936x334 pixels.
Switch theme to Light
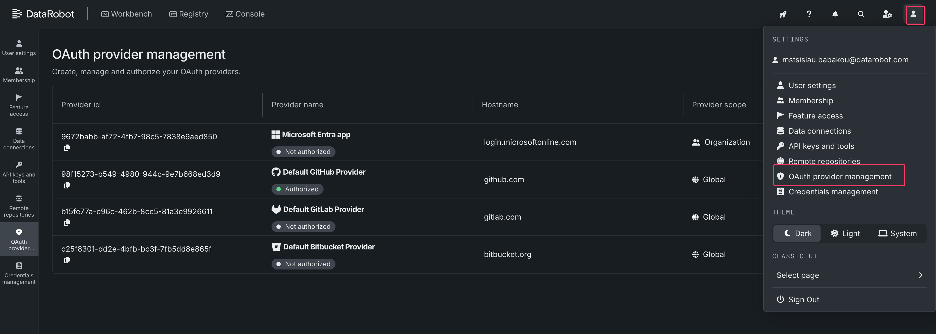(x=845, y=233)
